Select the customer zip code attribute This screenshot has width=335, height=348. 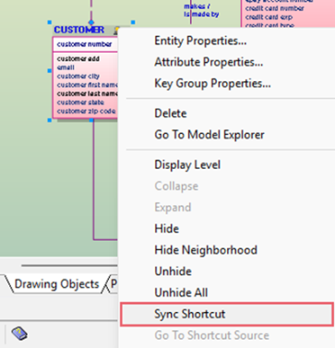86,111
